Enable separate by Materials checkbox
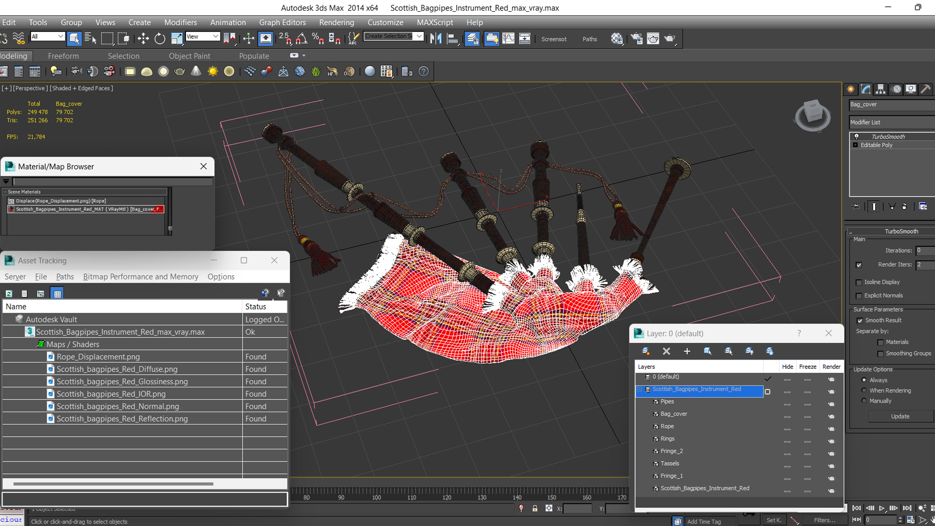 click(880, 342)
